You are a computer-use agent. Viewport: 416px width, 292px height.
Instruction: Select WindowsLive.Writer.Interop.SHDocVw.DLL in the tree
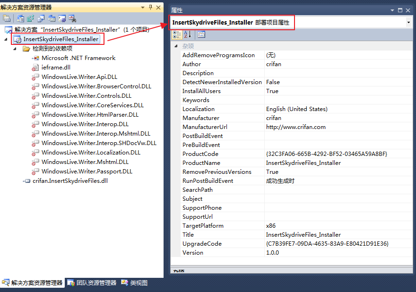click(x=99, y=143)
